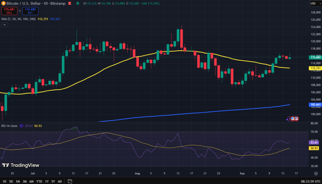The height and width of the screenshot is (184, 322).
Task: Toggle the RSI 14 close legend
Action: click(x=9, y=125)
